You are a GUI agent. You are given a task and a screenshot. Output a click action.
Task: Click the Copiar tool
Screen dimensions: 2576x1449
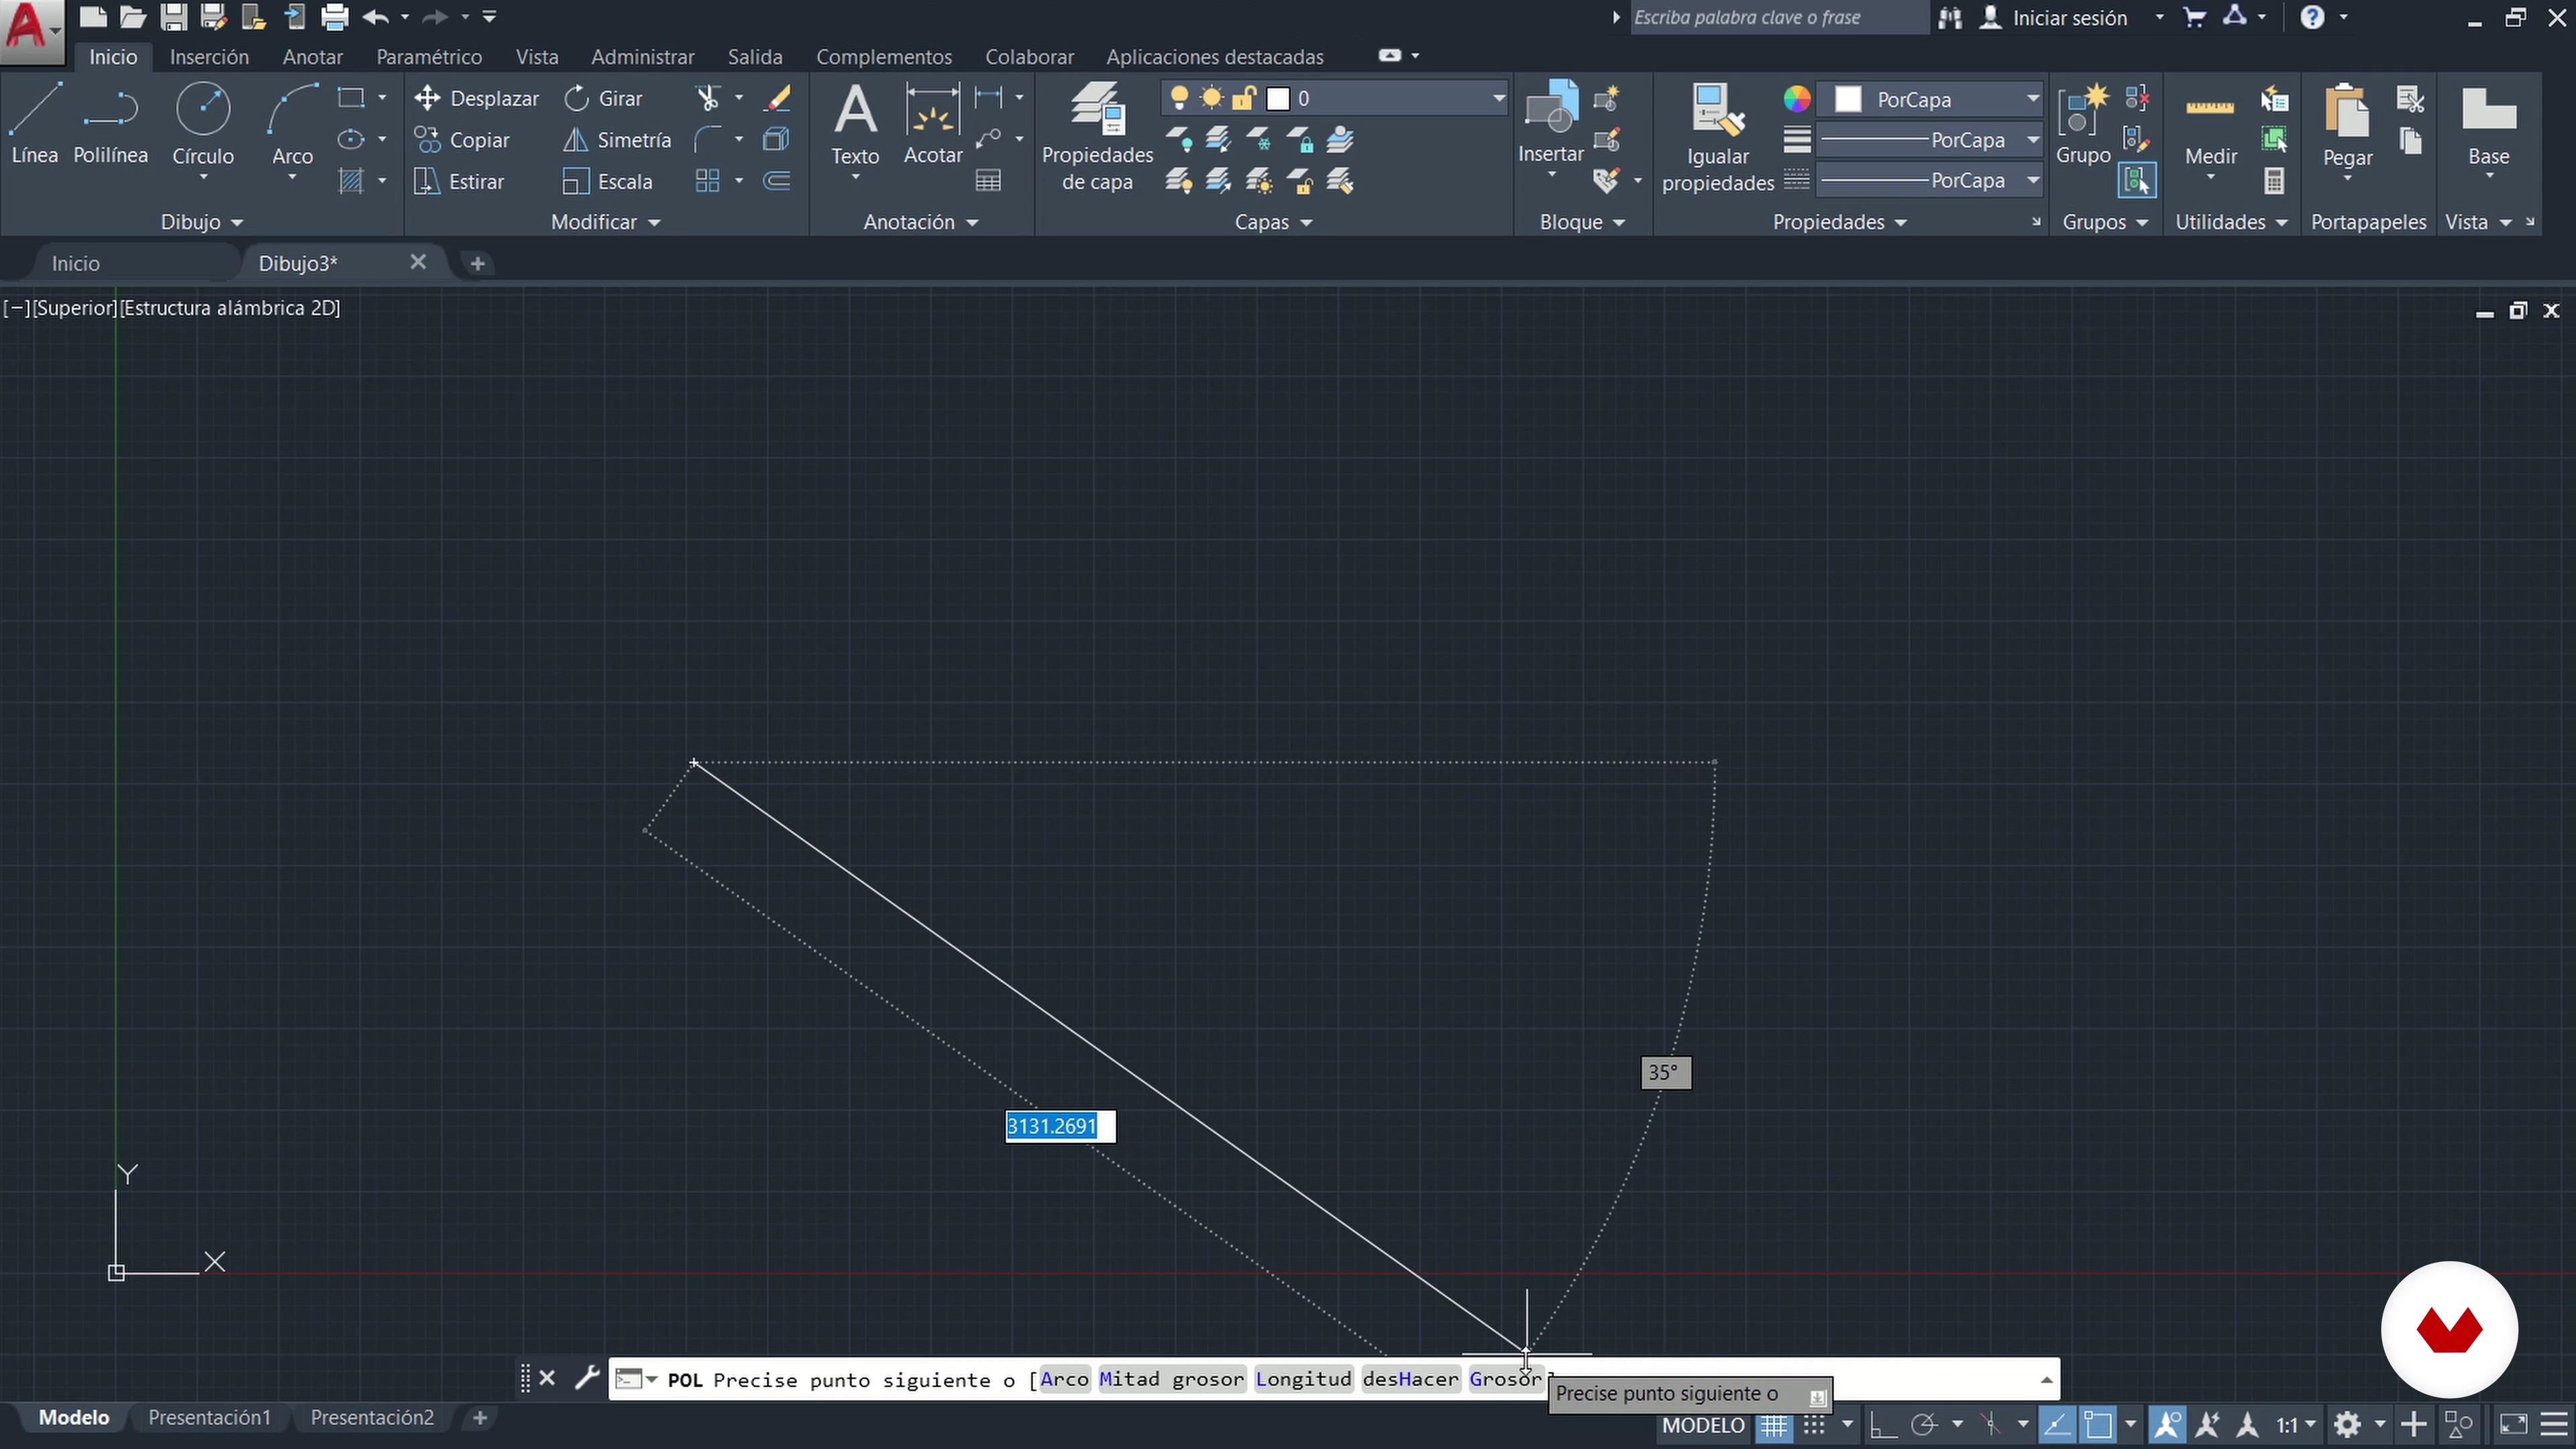pyautogui.click(x=462, y=140)
